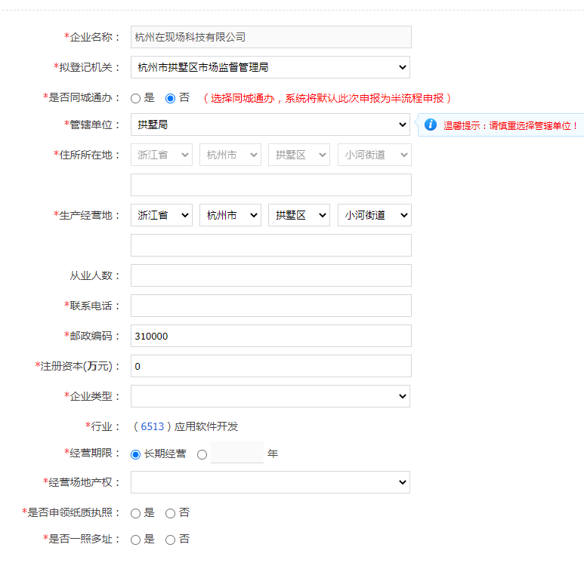Image resolution: width=584 pixels, height=575 pixels.
Task: Open the 生产经营地 street dropdown 小河街道
Action: 375,215
